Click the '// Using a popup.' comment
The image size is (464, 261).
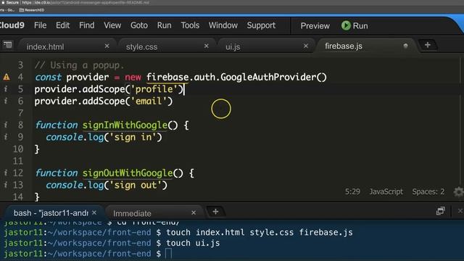[80, 65]
